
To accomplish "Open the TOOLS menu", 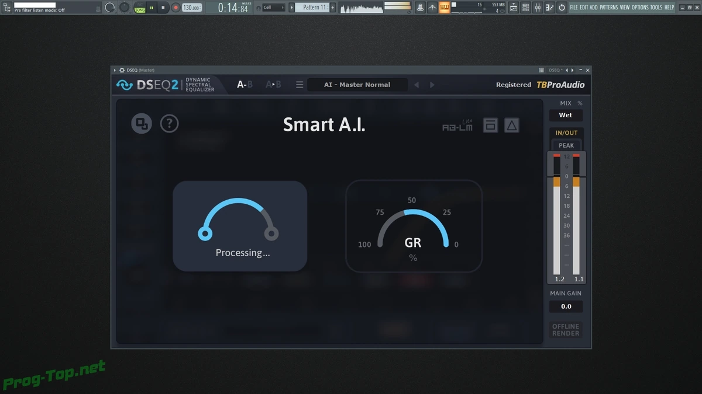I will coord(656,8).
